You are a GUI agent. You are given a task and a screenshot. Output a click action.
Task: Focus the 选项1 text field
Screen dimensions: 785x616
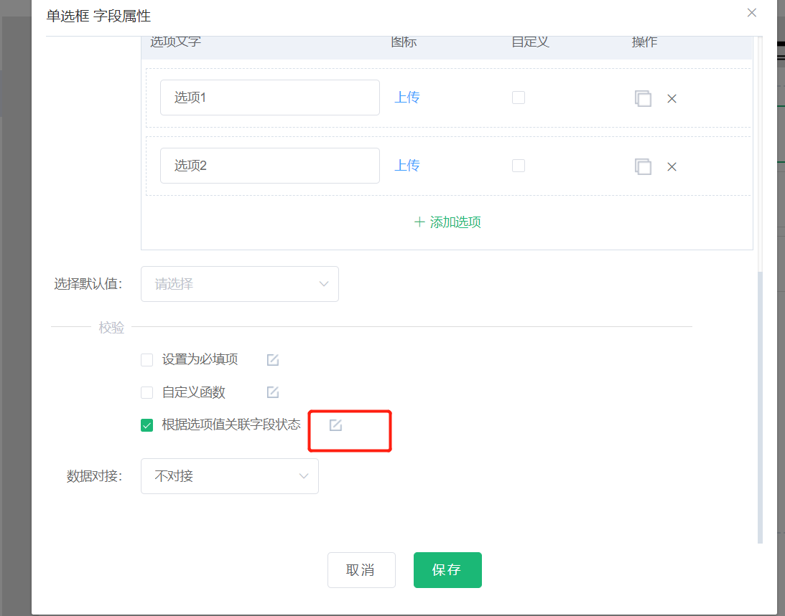270,98
